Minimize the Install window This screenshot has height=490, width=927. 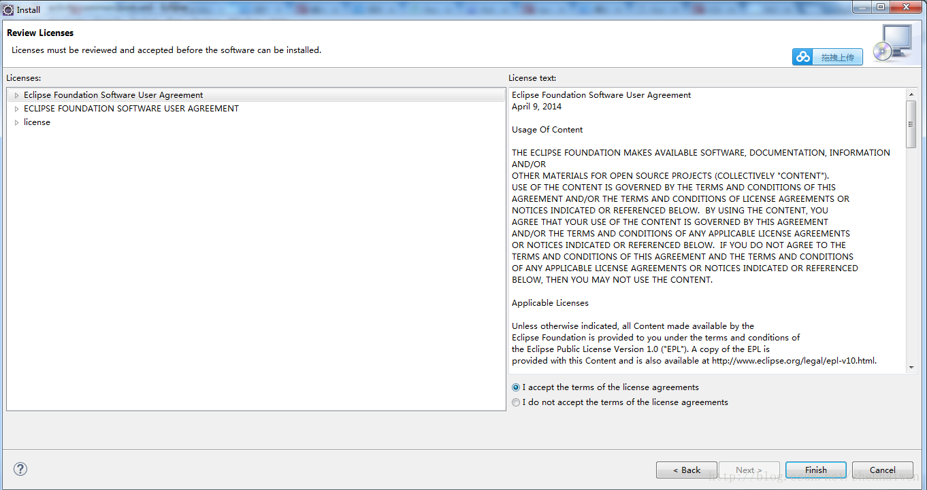862,7
